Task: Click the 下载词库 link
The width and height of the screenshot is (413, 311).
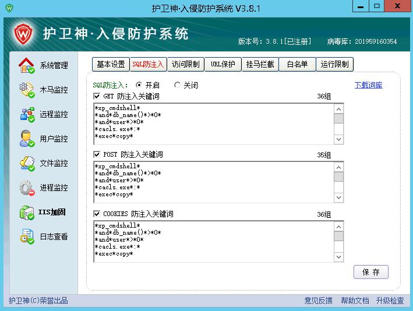Action: [369, 85]
